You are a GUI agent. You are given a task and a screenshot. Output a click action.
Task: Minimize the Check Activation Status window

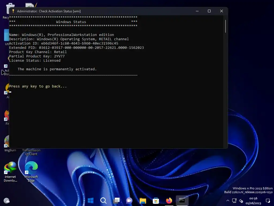(197, 11)
